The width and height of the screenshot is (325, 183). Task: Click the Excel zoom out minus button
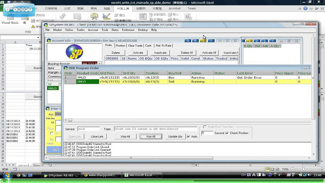(x=292, y=169)
